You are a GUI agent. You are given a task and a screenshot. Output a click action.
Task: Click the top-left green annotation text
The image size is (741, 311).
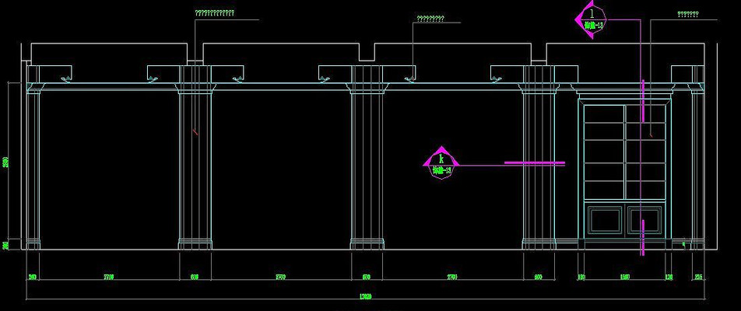pyautogui.click(x=213, y=14)
